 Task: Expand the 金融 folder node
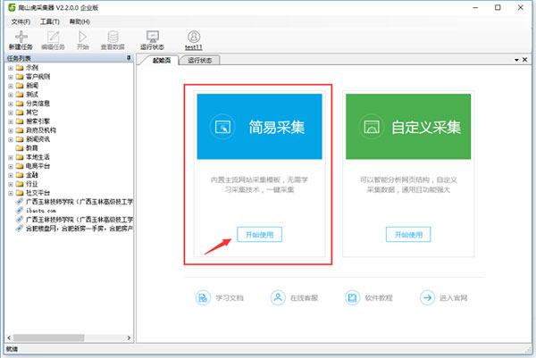point(11,175)
